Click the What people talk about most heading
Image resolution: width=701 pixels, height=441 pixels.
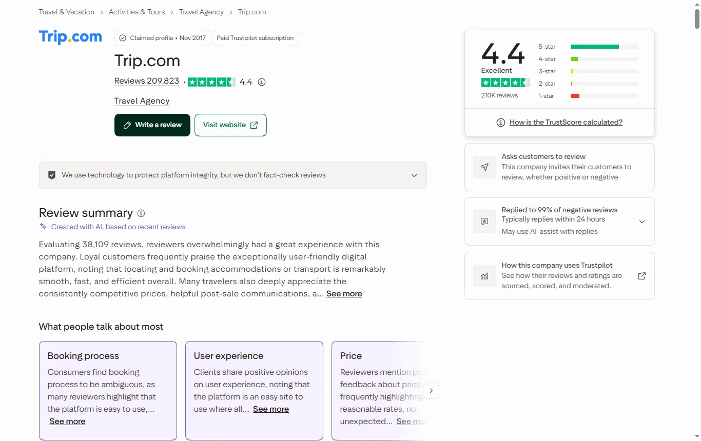101,327
